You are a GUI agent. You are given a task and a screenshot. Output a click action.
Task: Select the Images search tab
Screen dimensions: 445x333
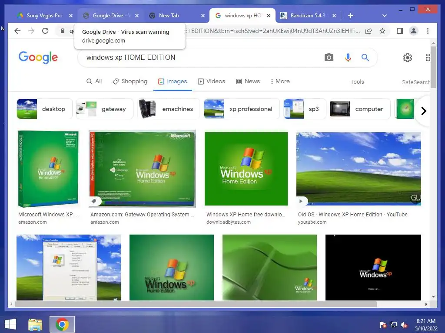(173, 81)
